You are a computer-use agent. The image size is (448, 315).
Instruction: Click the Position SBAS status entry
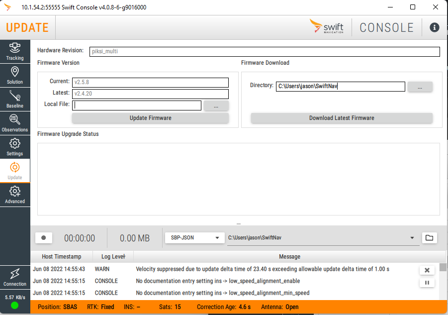pos(57,307)
